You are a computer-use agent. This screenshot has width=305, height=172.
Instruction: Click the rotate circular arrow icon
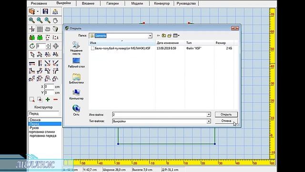point(32,46)
